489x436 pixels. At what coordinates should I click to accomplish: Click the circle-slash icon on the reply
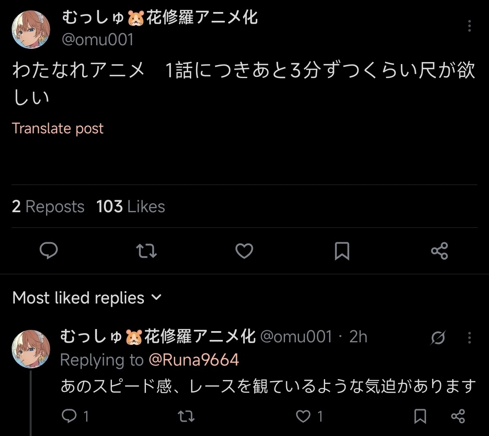(438, 338)
